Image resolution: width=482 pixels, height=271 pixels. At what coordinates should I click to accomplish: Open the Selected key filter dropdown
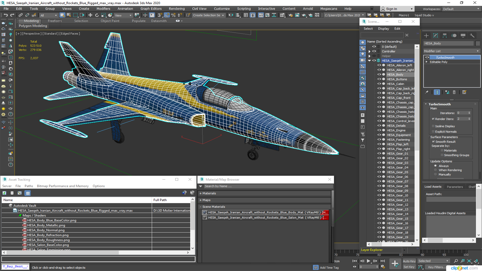click(433, 261)
